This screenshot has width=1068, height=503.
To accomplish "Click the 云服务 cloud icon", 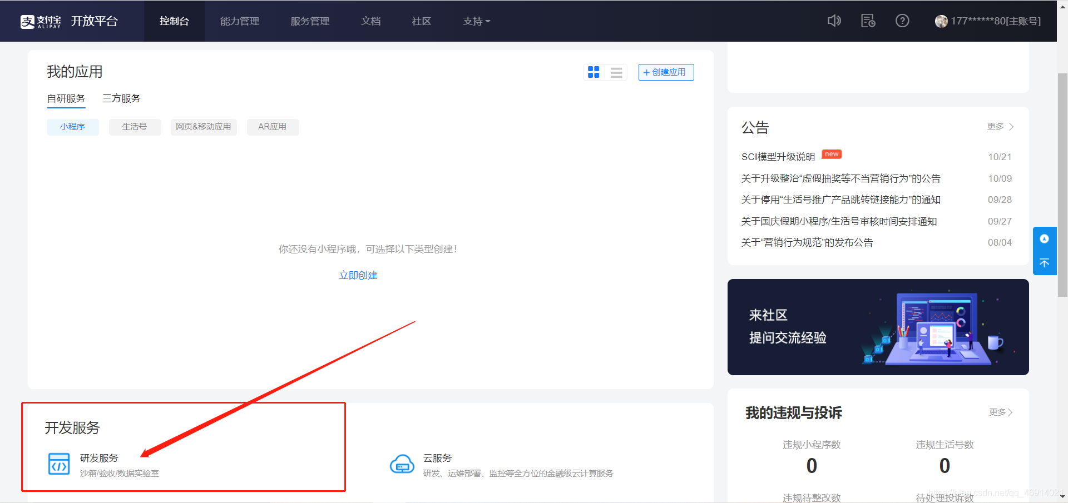I will 402,464.
